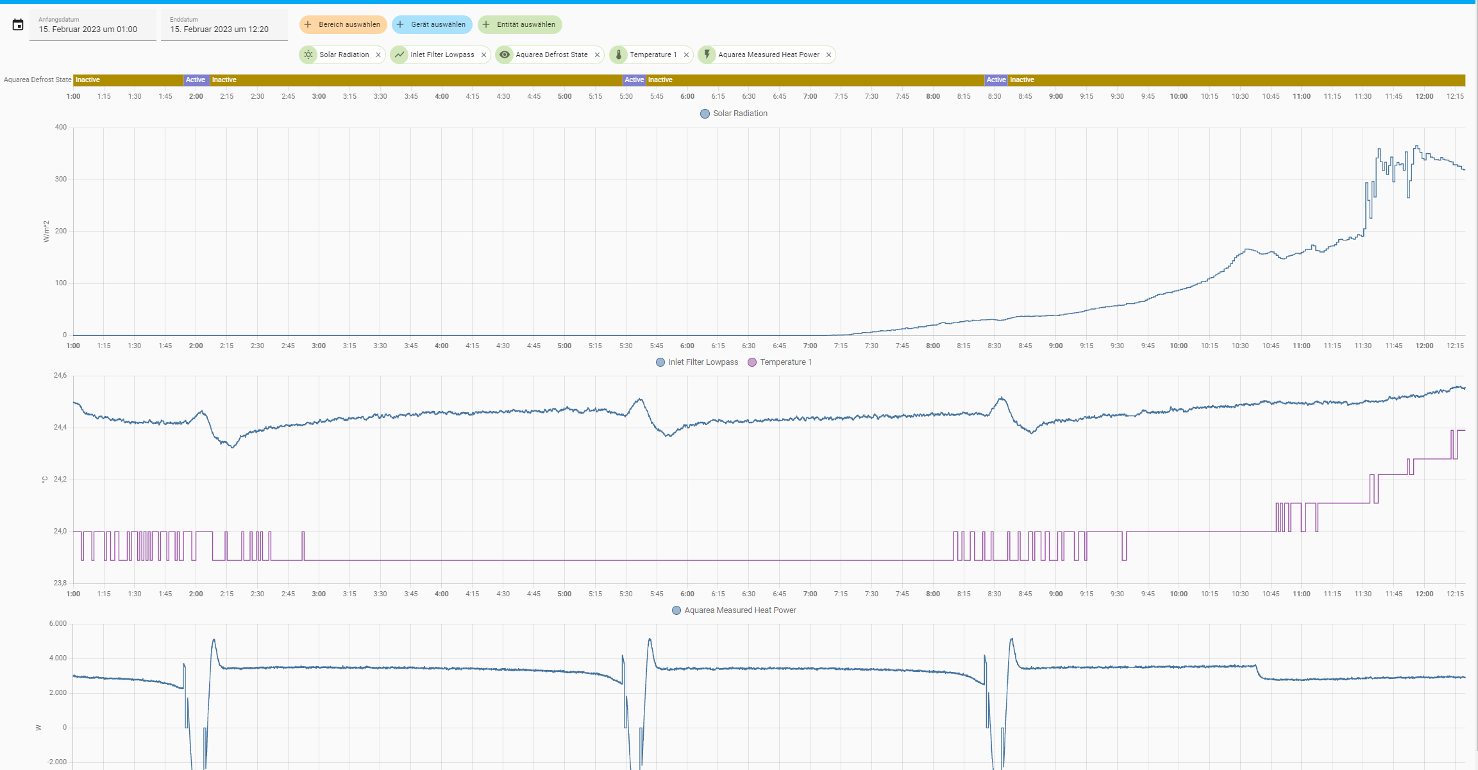Screen dimensions: 1478x770
Task: Click the Enddatum end date field
Action: coord(224,25)
